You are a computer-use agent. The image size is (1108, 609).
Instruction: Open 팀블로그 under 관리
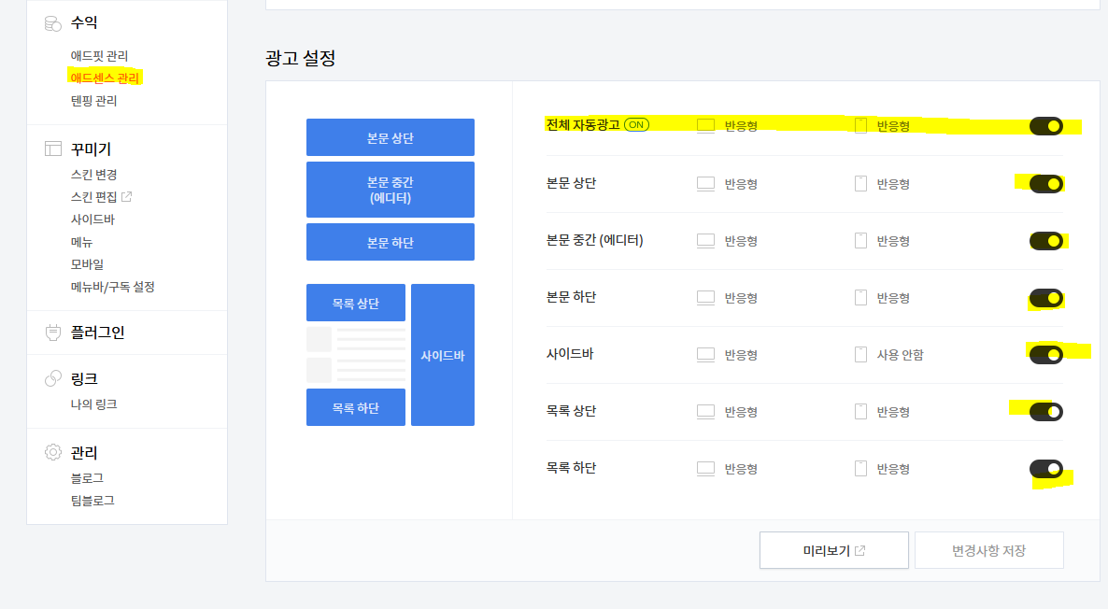[92, 501]
